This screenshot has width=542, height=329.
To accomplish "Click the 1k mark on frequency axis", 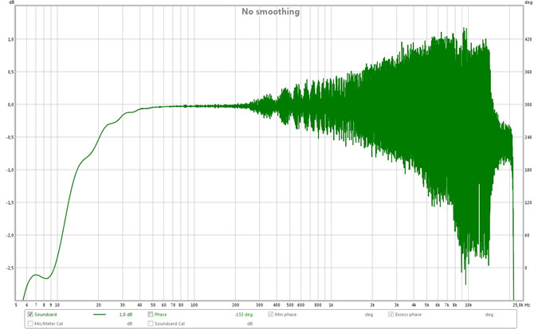I will click(x=331, y=304).
